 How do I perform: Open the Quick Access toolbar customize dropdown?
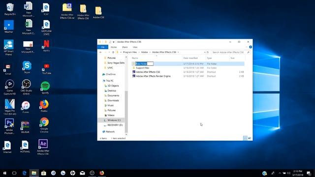coord(114,42)
